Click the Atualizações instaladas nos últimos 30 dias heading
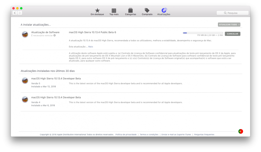The image size is (261, 152). tap(48, 71)
